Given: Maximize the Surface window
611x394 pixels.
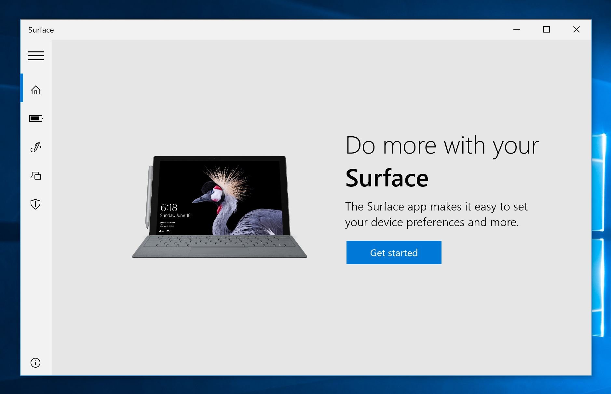Looking at the screenshot, I should coord(547,30).
